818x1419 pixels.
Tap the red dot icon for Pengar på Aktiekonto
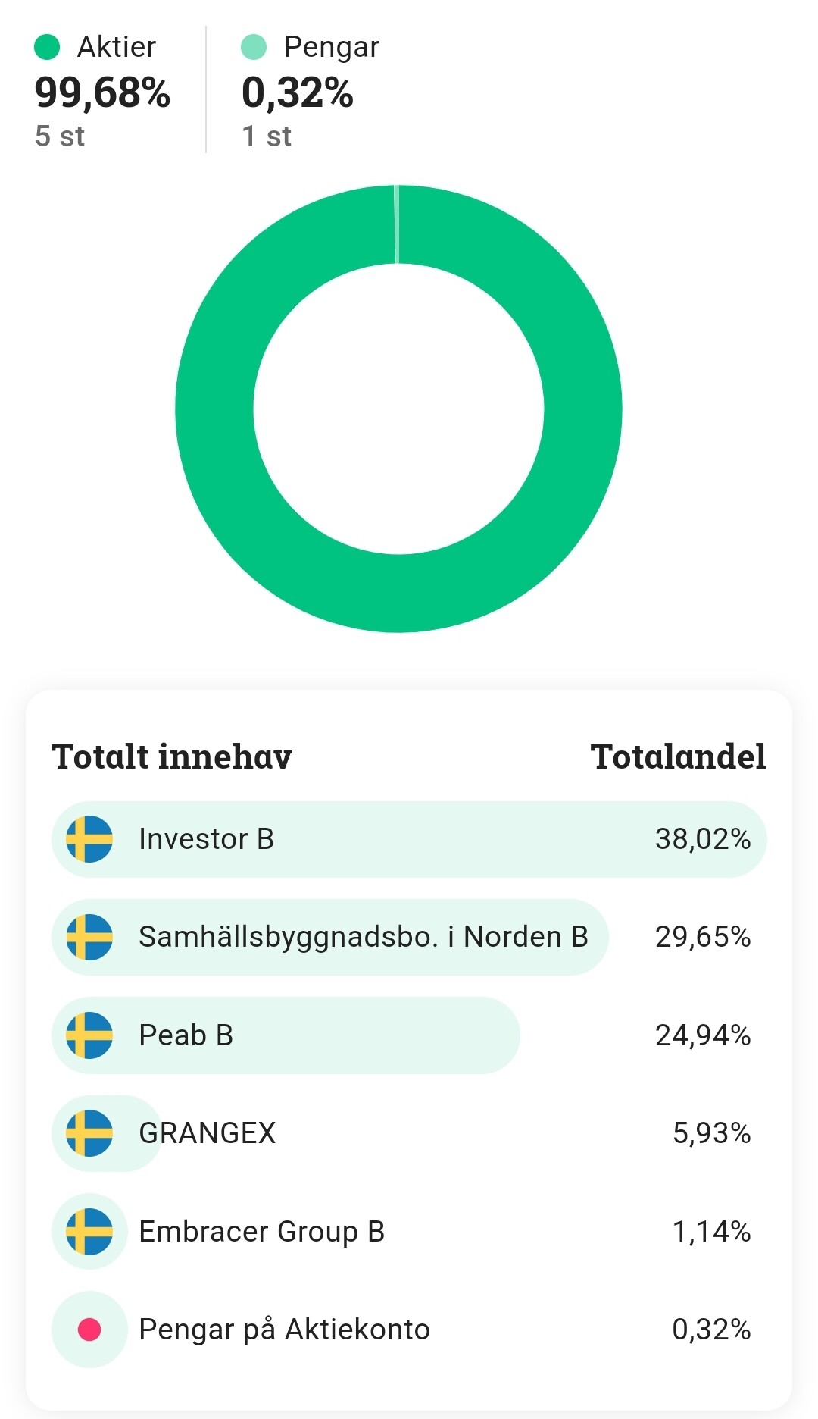[89, 1330]
